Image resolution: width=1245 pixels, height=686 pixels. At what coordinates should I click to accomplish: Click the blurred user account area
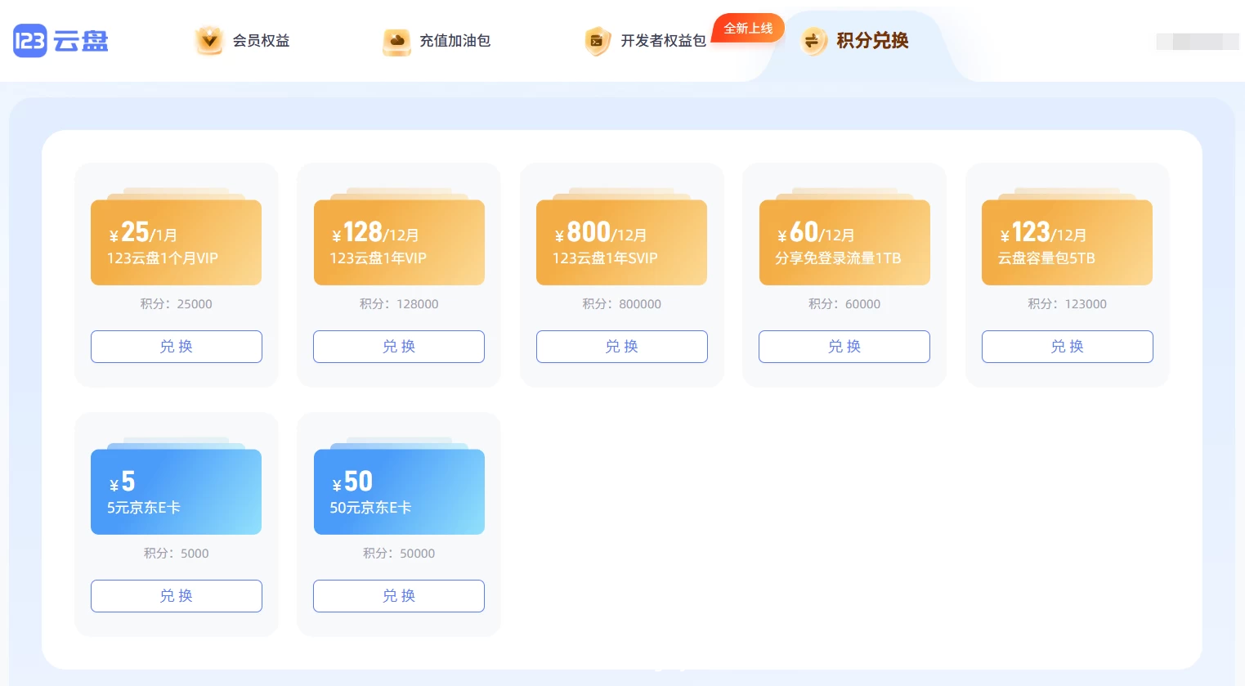coord(1198,41)
